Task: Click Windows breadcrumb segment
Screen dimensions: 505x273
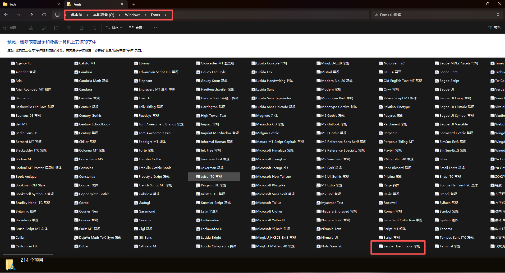Action: 132,15
